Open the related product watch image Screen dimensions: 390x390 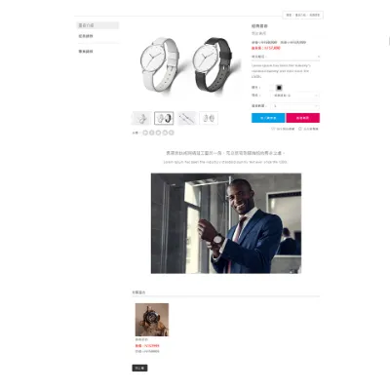[152, 320]
